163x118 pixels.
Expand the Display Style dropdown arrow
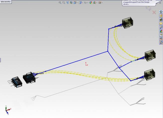pyautogui.click(x=83, y=3)
